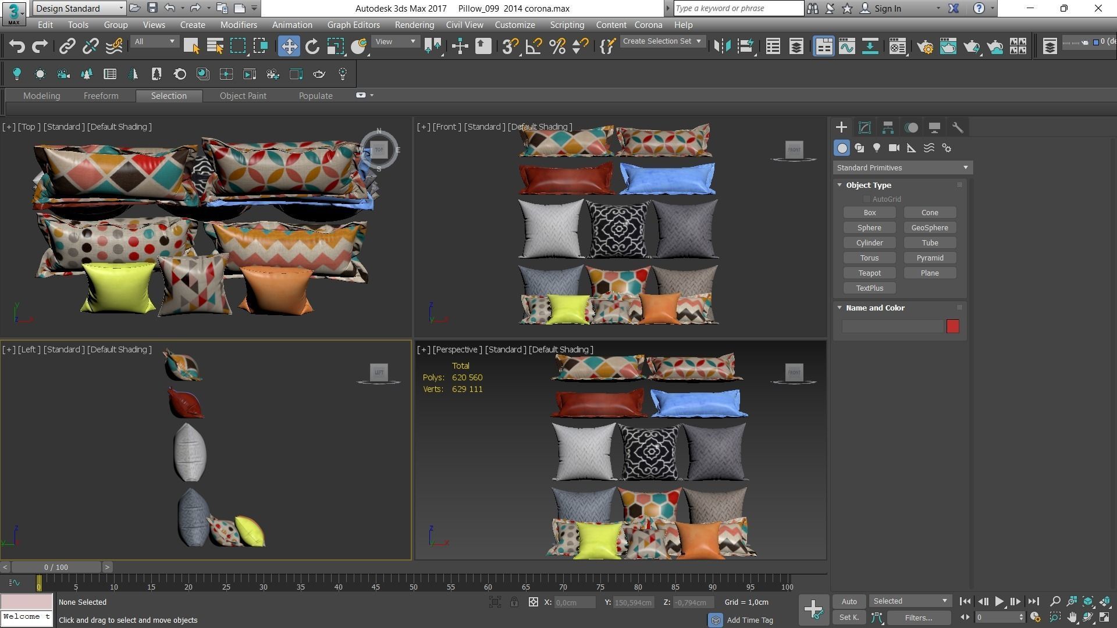Switch to the Freeform ribbon tab
This screenshot has height=628, width=1117.
101,96
